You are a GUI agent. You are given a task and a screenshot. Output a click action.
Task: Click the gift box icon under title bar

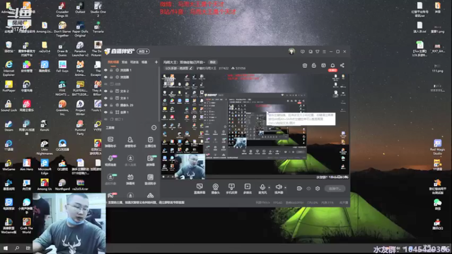point(305,65)
